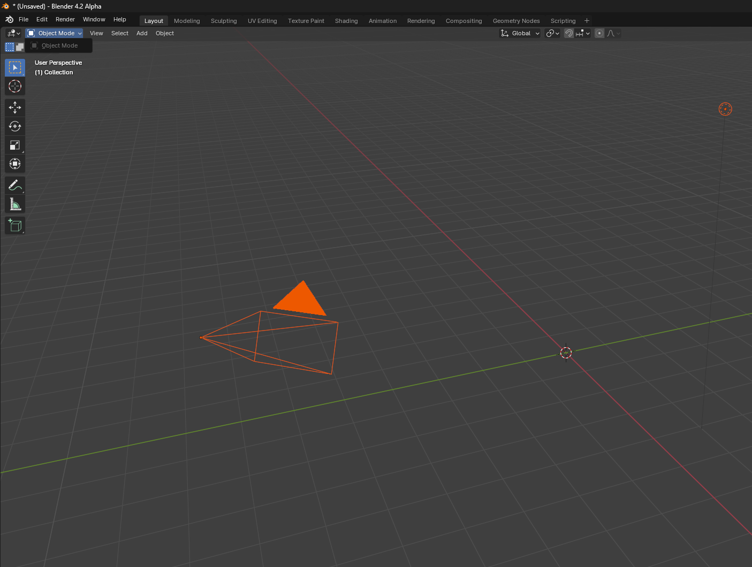Open the viewport Select menu
Screen dimensions: 752x567
pos(120,33)
